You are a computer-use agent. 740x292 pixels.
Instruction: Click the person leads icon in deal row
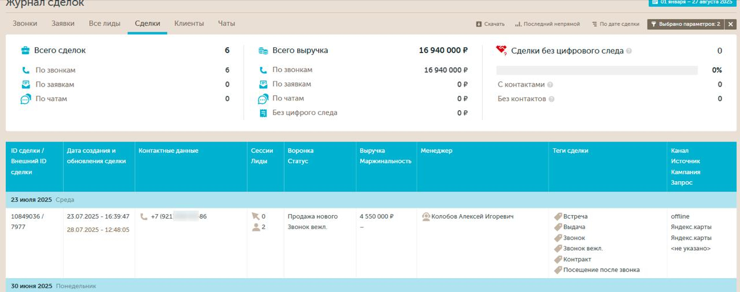pos(256,227)
